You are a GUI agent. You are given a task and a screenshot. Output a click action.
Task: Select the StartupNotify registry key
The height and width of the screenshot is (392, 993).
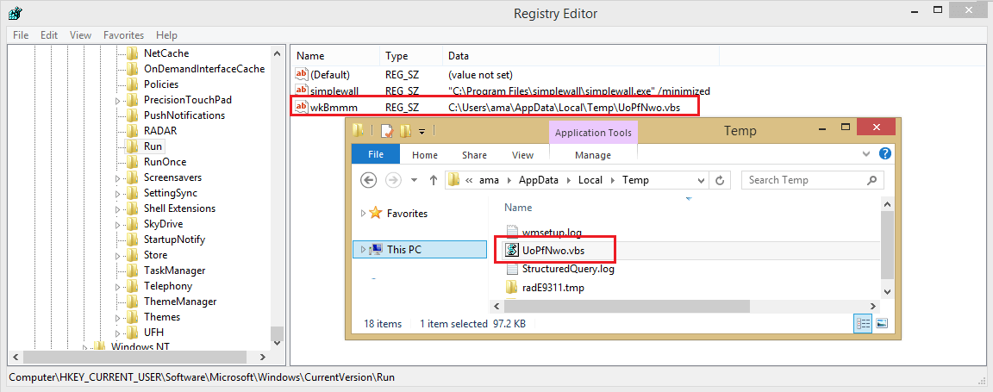pos(174,240)
